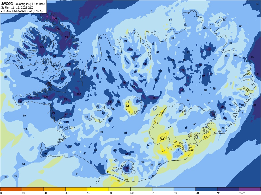Click the legend tick label '70'
Screen dimensions: 261x195
[x=154, y=193]
